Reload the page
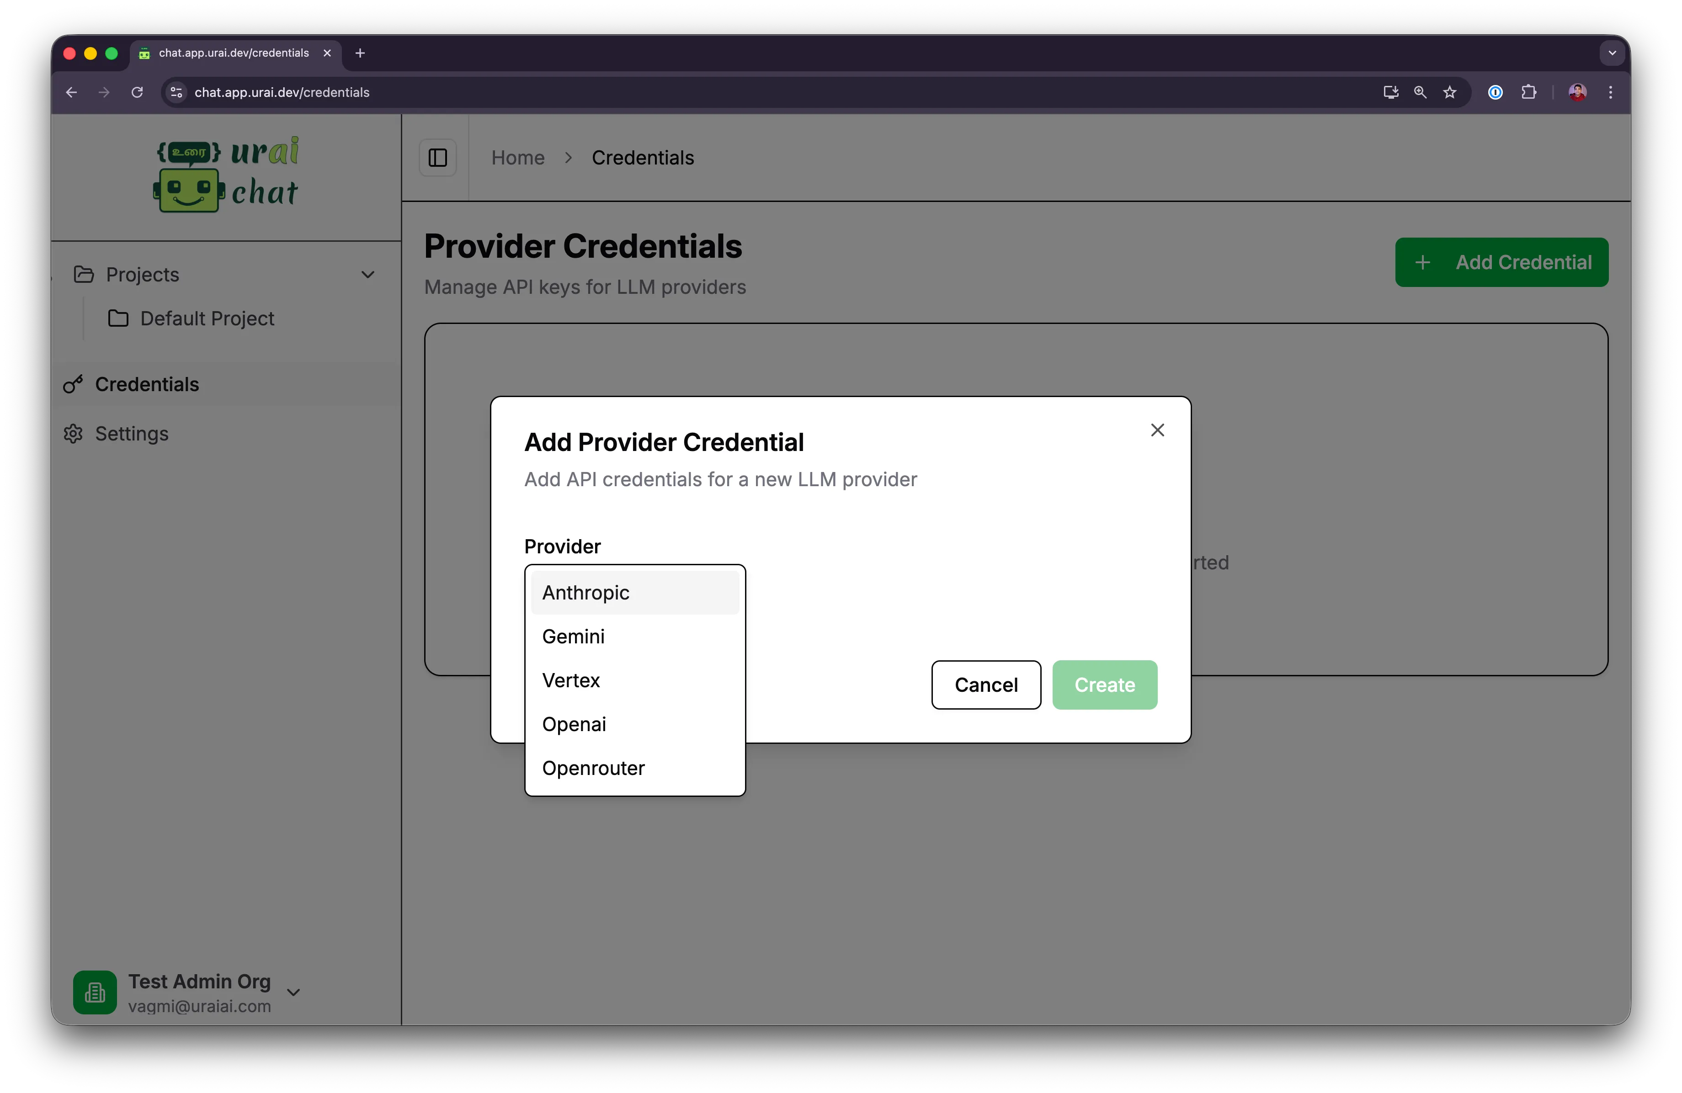The height and width of the screenshot is (1093, 1682). (x=137, y=93)
